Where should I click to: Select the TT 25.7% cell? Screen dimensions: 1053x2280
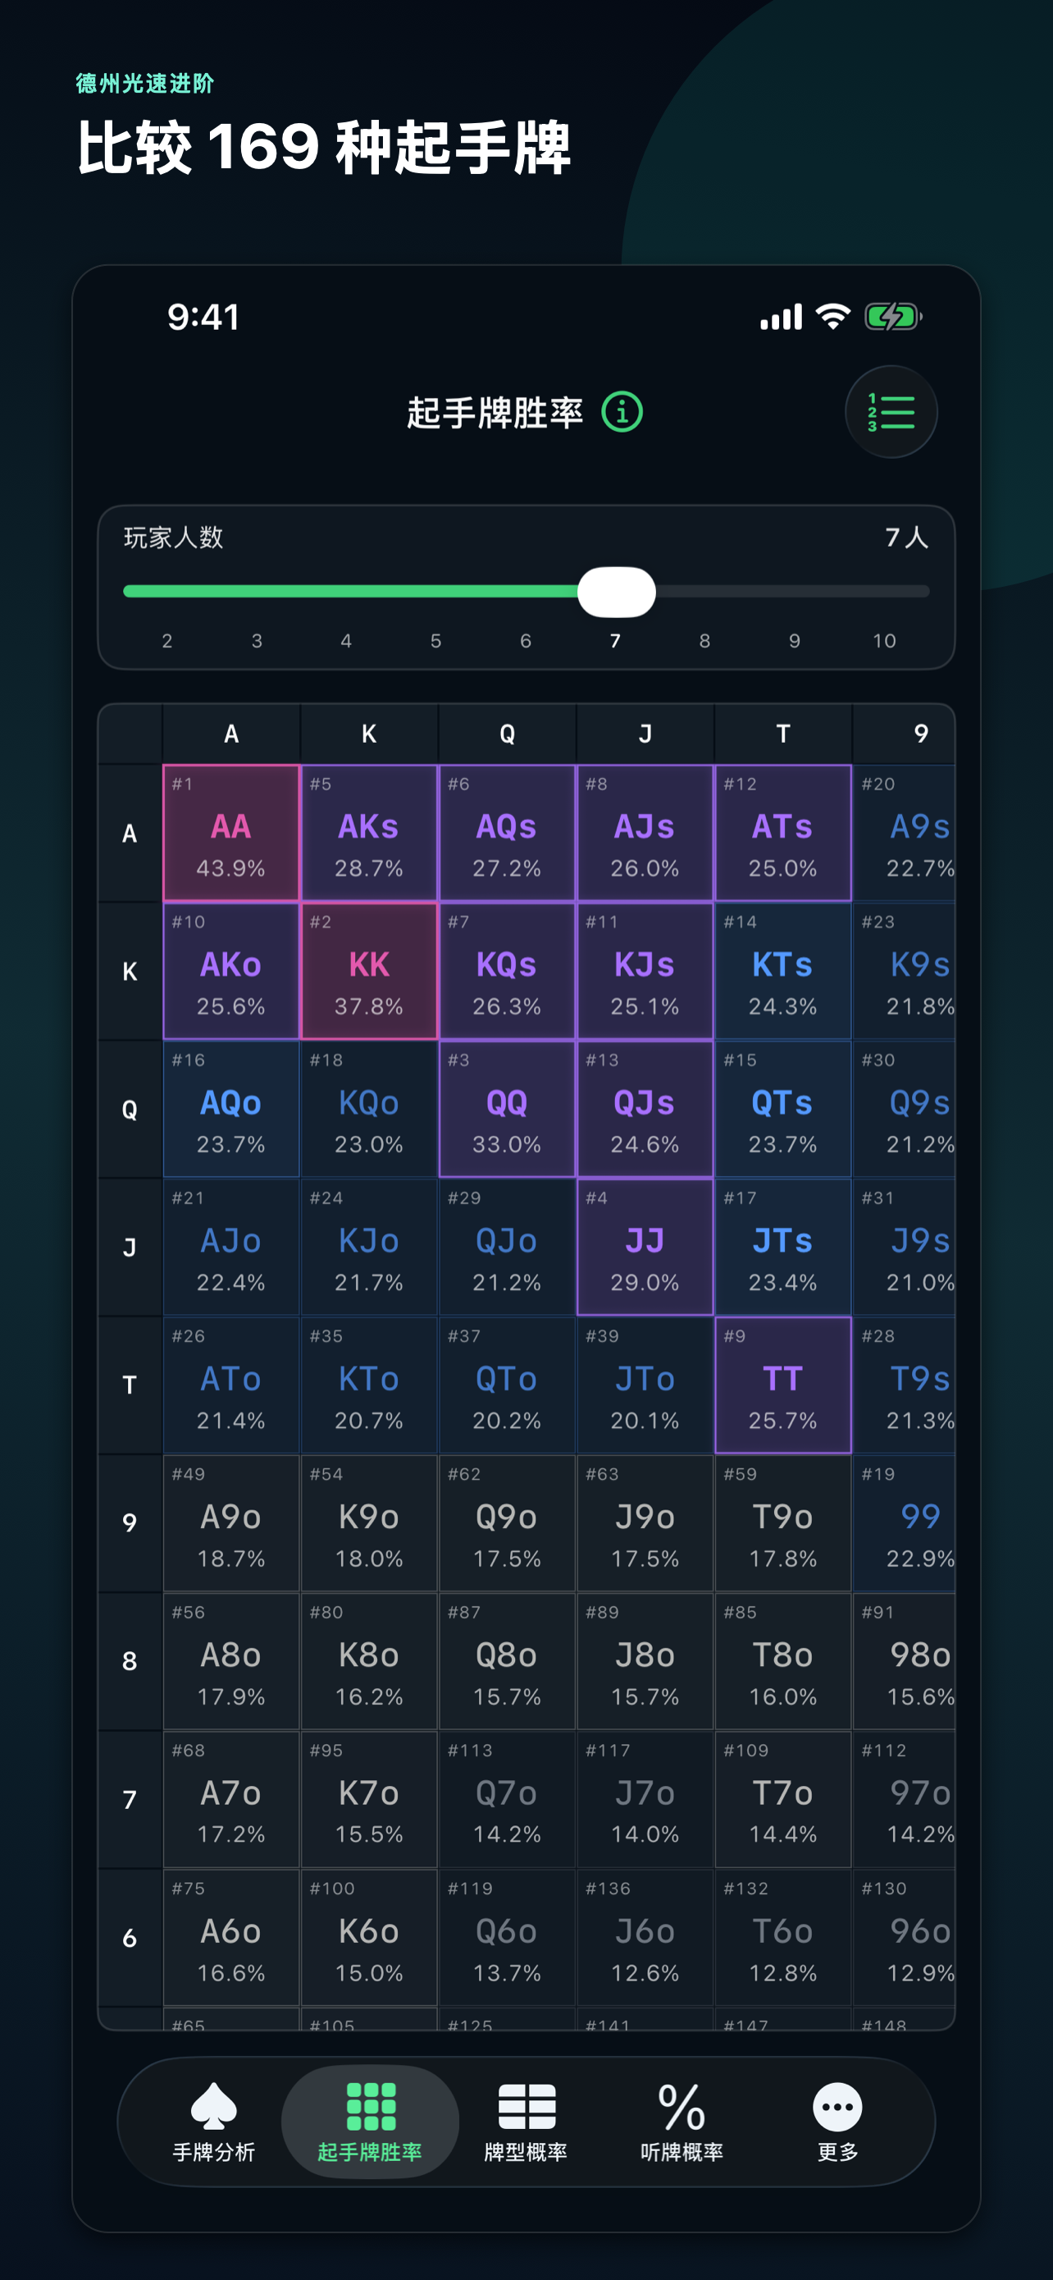782,1385
